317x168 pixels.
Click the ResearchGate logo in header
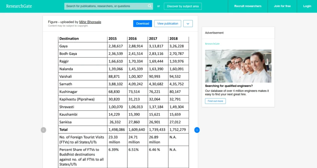[x=19, y=6]
